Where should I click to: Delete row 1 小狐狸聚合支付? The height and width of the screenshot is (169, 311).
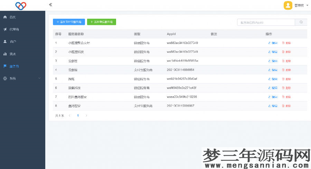pyautogui.click(x=286, y=43)
